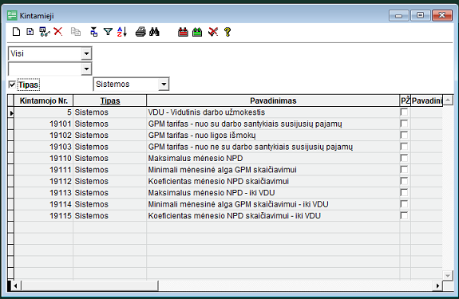The image size is (459, 299).
Task: Open the edit document icon in toolbar
Action: [30, 32]
